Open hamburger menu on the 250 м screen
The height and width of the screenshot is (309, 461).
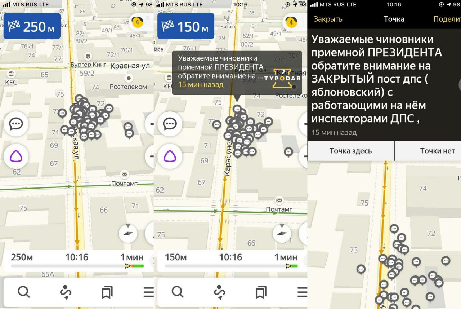148,292
